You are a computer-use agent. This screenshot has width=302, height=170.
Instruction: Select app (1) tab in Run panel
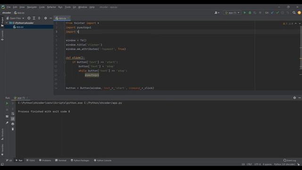coord(21,98)
